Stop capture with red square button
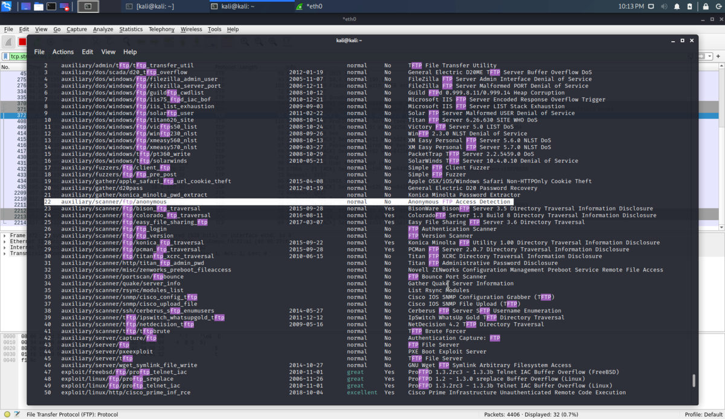725x419 pixels. tap(22, 42)
